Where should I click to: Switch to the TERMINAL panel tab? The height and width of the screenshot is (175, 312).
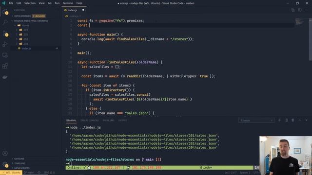[x=71, y=121]
